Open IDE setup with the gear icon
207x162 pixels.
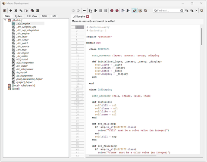coord(145,11)
